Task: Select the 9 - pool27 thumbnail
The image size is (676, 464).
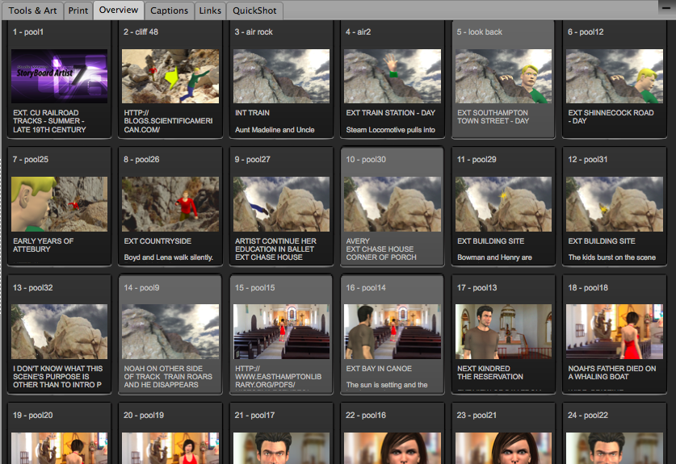Action: [x=282, y=204]
